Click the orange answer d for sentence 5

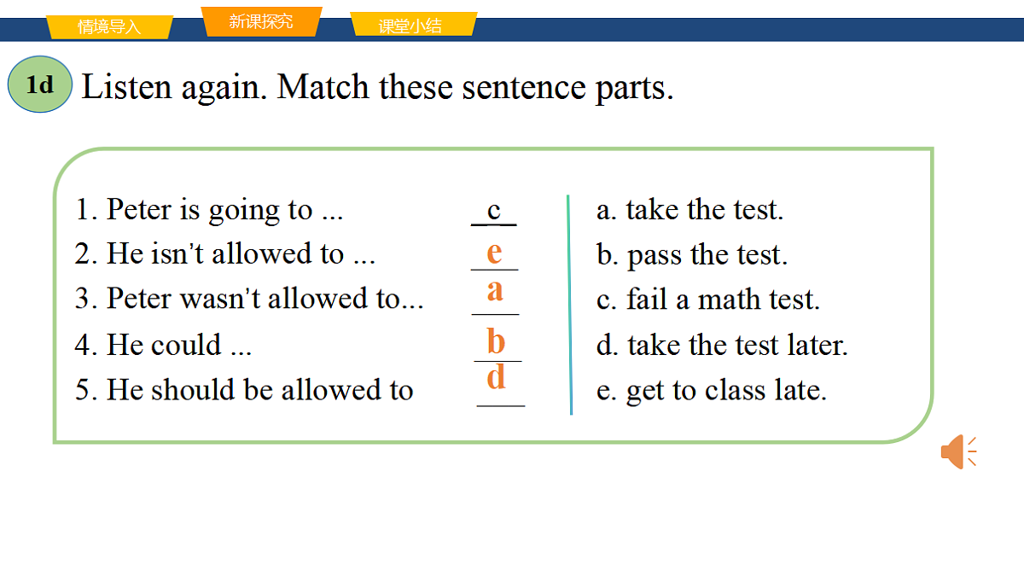coord(497,377)
